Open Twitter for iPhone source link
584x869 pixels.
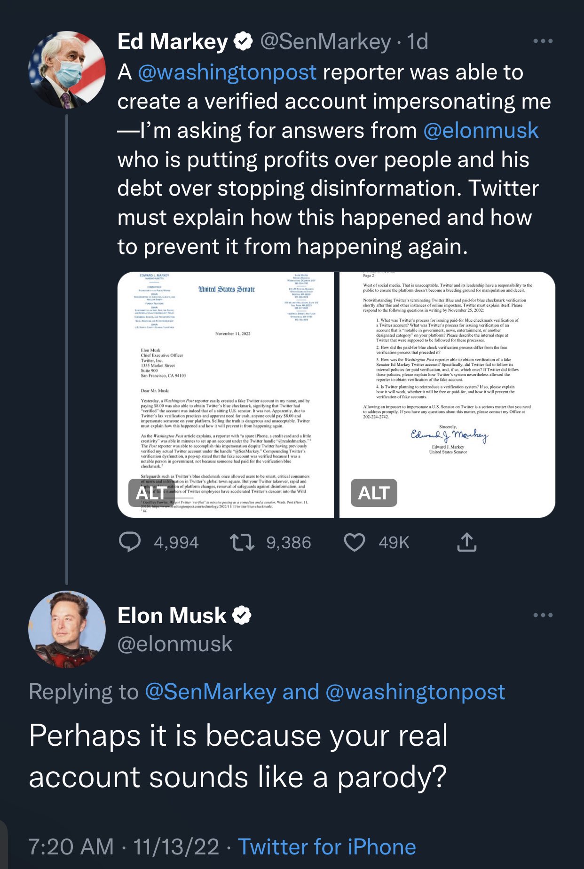coord(327,847)
